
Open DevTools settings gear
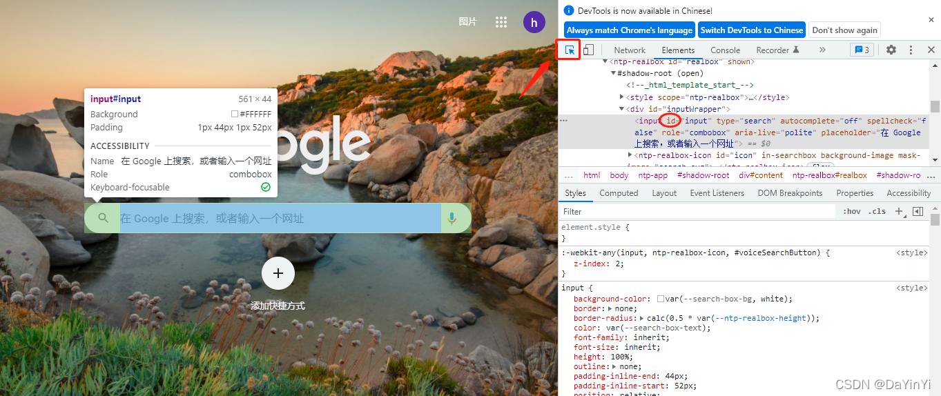(891, 50)
